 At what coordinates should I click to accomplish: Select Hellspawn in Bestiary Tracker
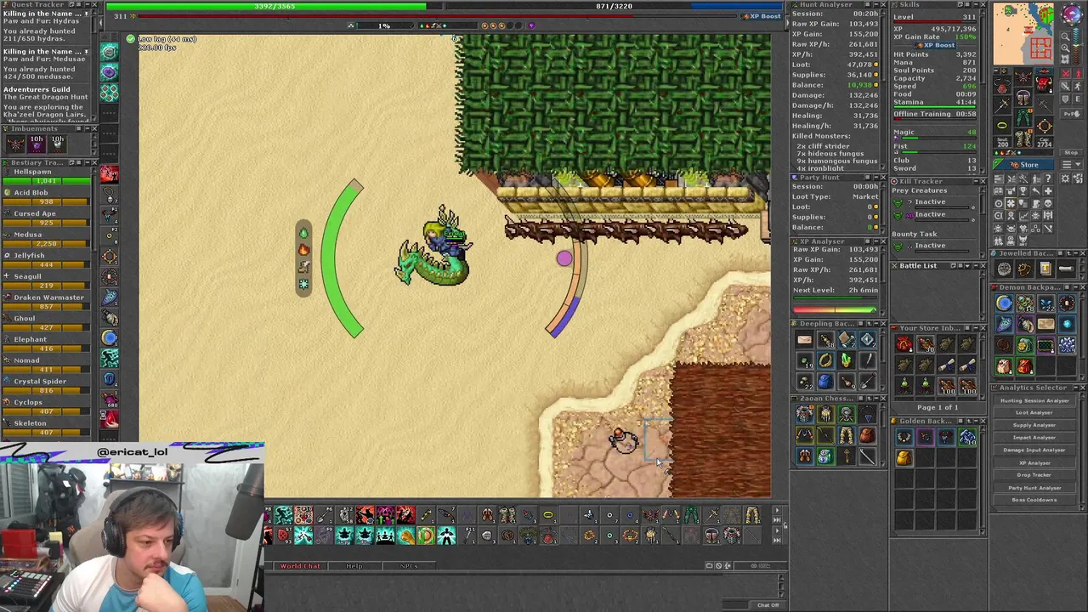(47, 176)
